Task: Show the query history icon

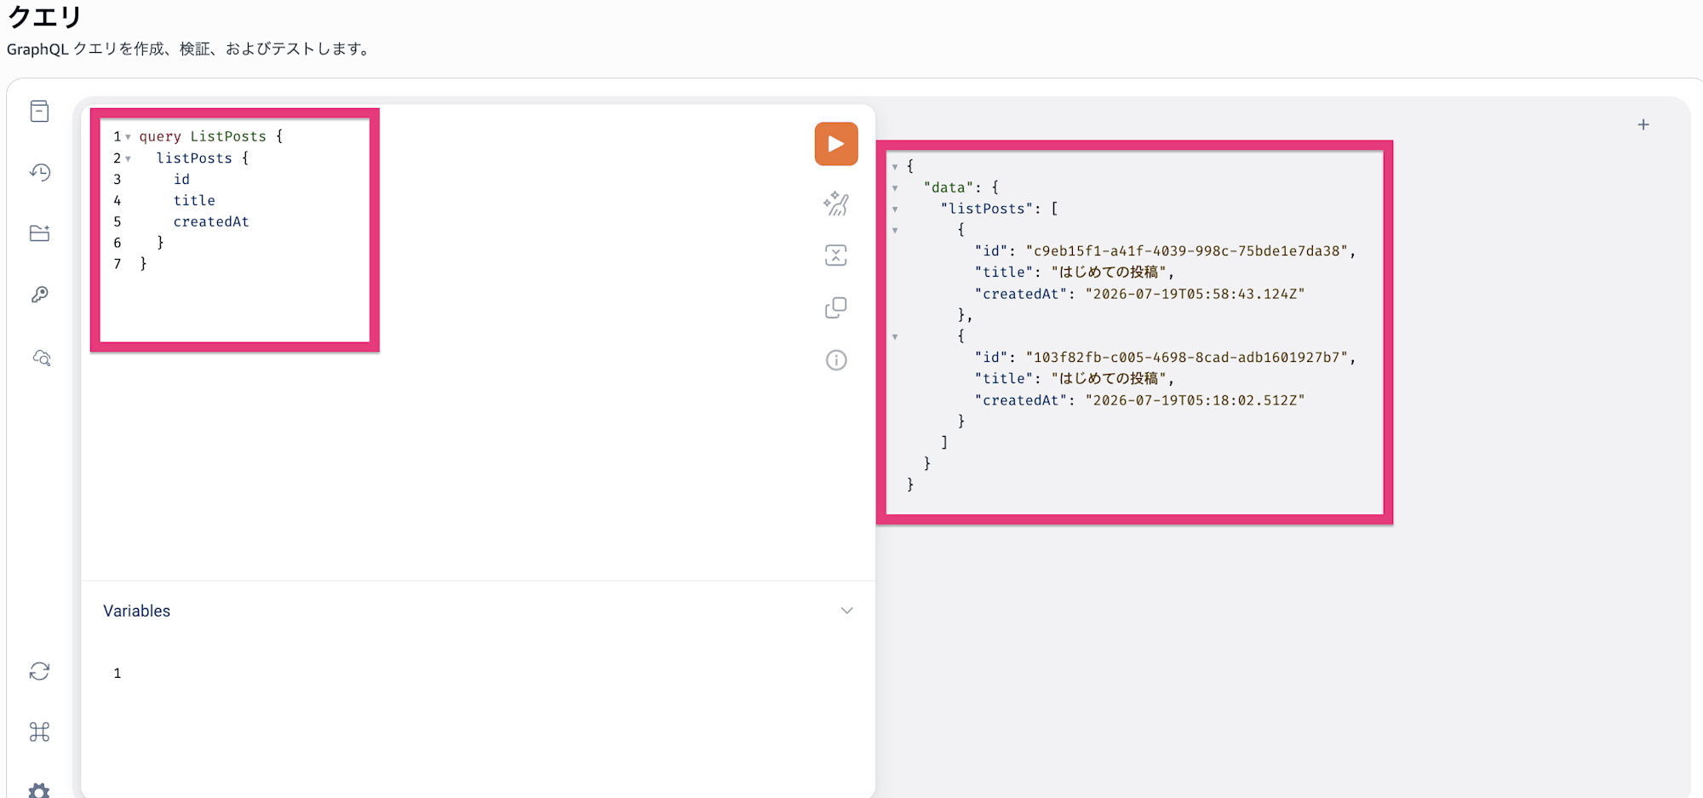Action: (40, 172)
